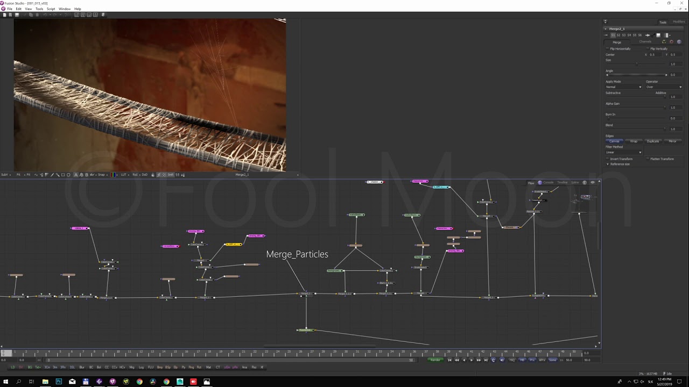Click the red gear settings icon
This screenshot has width=689, height=387.
[x=671, y=42]
